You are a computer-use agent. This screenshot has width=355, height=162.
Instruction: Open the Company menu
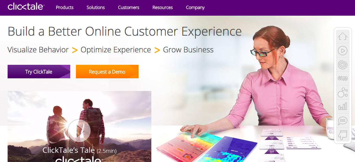tap(195, 8)
